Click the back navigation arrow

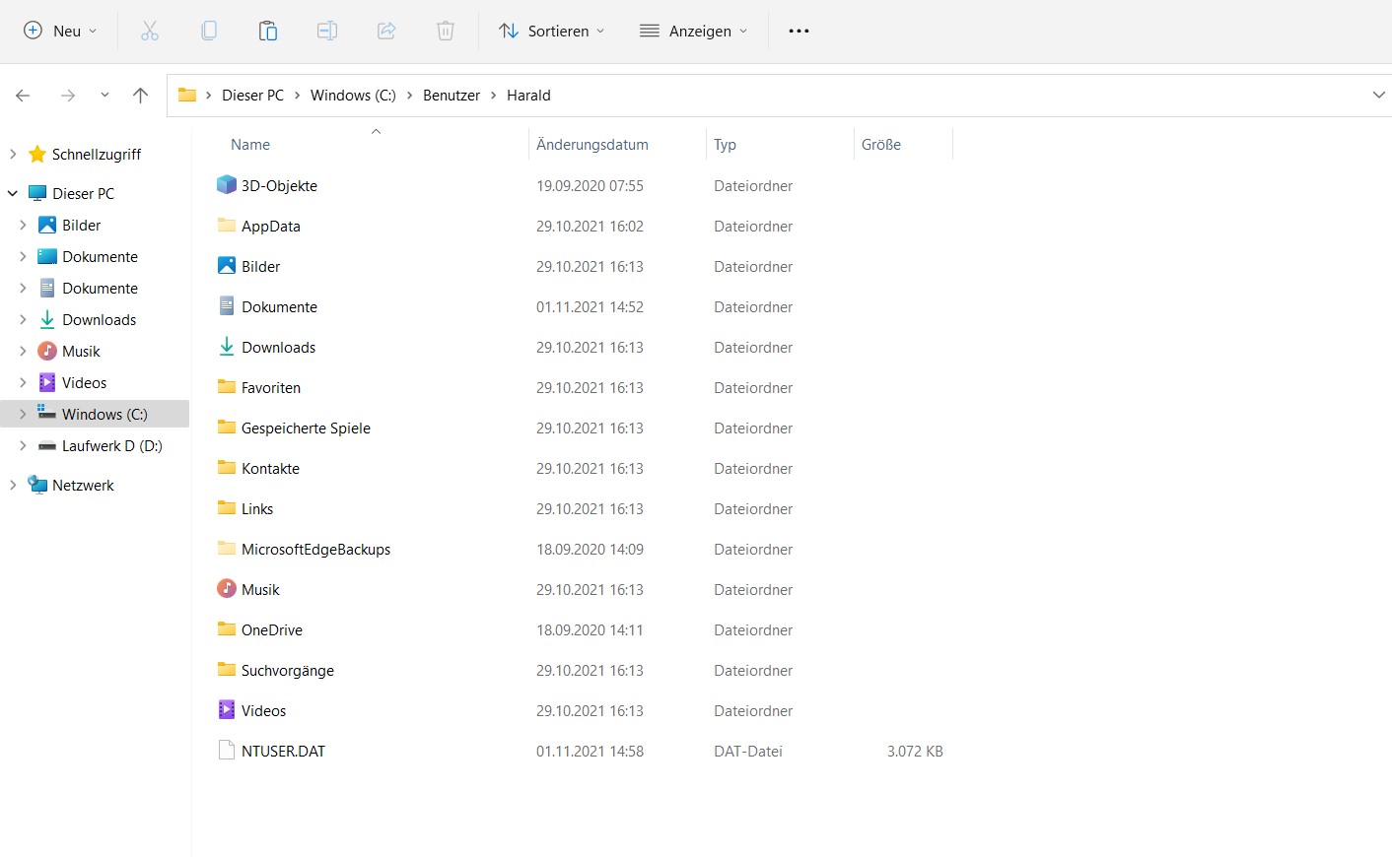tap(23, 95)
